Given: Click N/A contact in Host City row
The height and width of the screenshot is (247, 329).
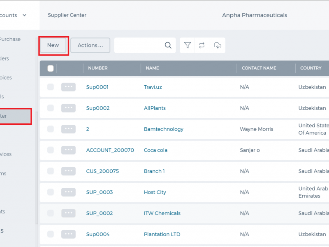Looking at the screenshot, I should click(244, 192).
